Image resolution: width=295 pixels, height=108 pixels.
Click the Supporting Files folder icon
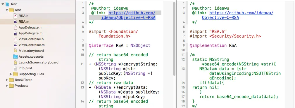coord(15,74)
